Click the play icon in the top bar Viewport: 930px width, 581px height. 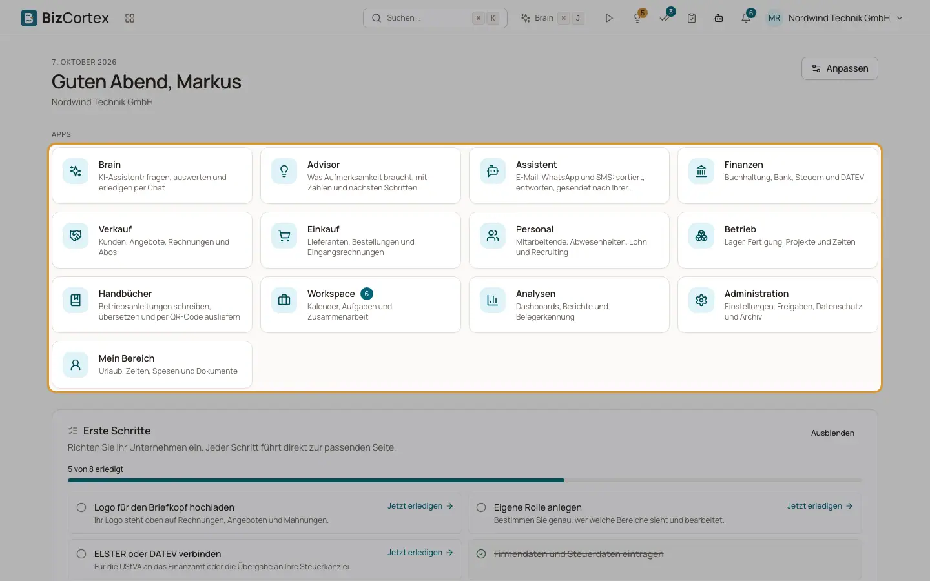[x=608, y=18]
